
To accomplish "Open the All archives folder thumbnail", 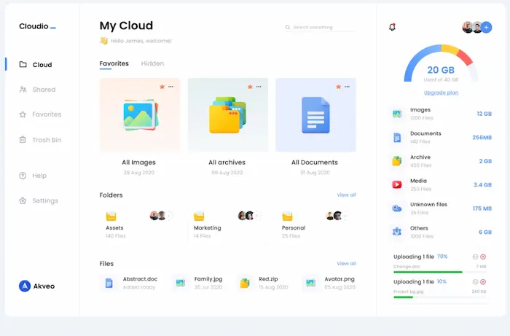I will point(227,115).
